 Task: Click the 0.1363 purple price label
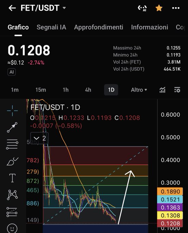click(170, 207)
